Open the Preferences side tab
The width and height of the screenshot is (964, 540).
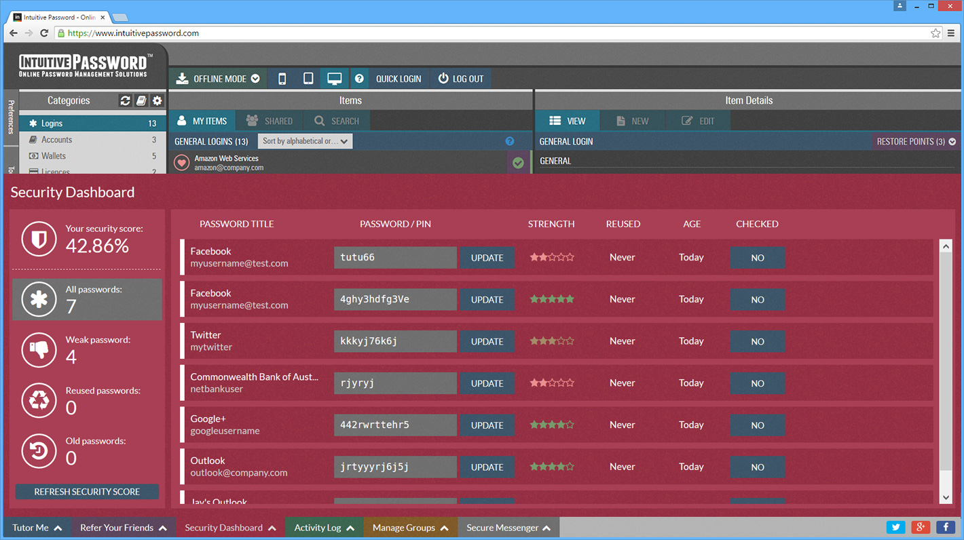[x=11, y=117]
